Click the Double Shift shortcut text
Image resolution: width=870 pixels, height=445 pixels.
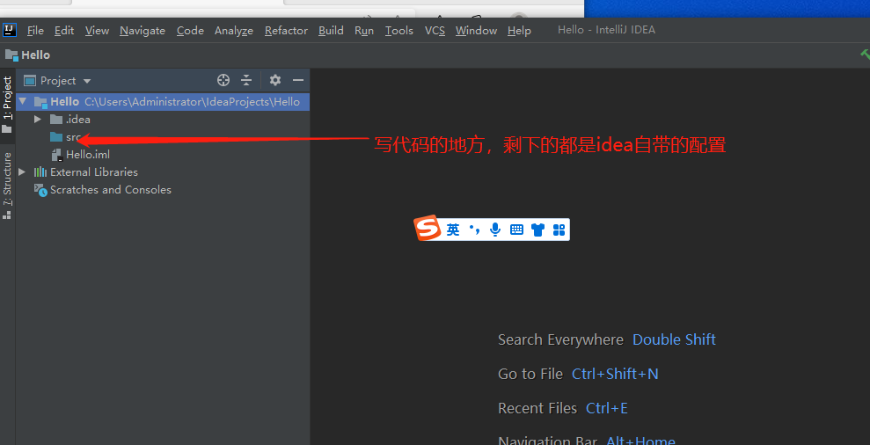click(674, 339)
